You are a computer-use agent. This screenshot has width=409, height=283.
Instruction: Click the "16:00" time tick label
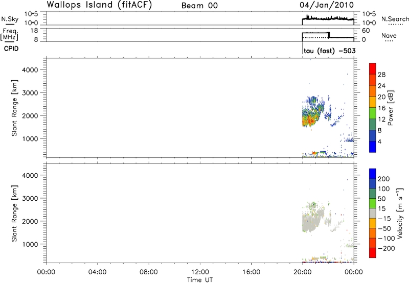pyautogui.click(x=251, y=272)
